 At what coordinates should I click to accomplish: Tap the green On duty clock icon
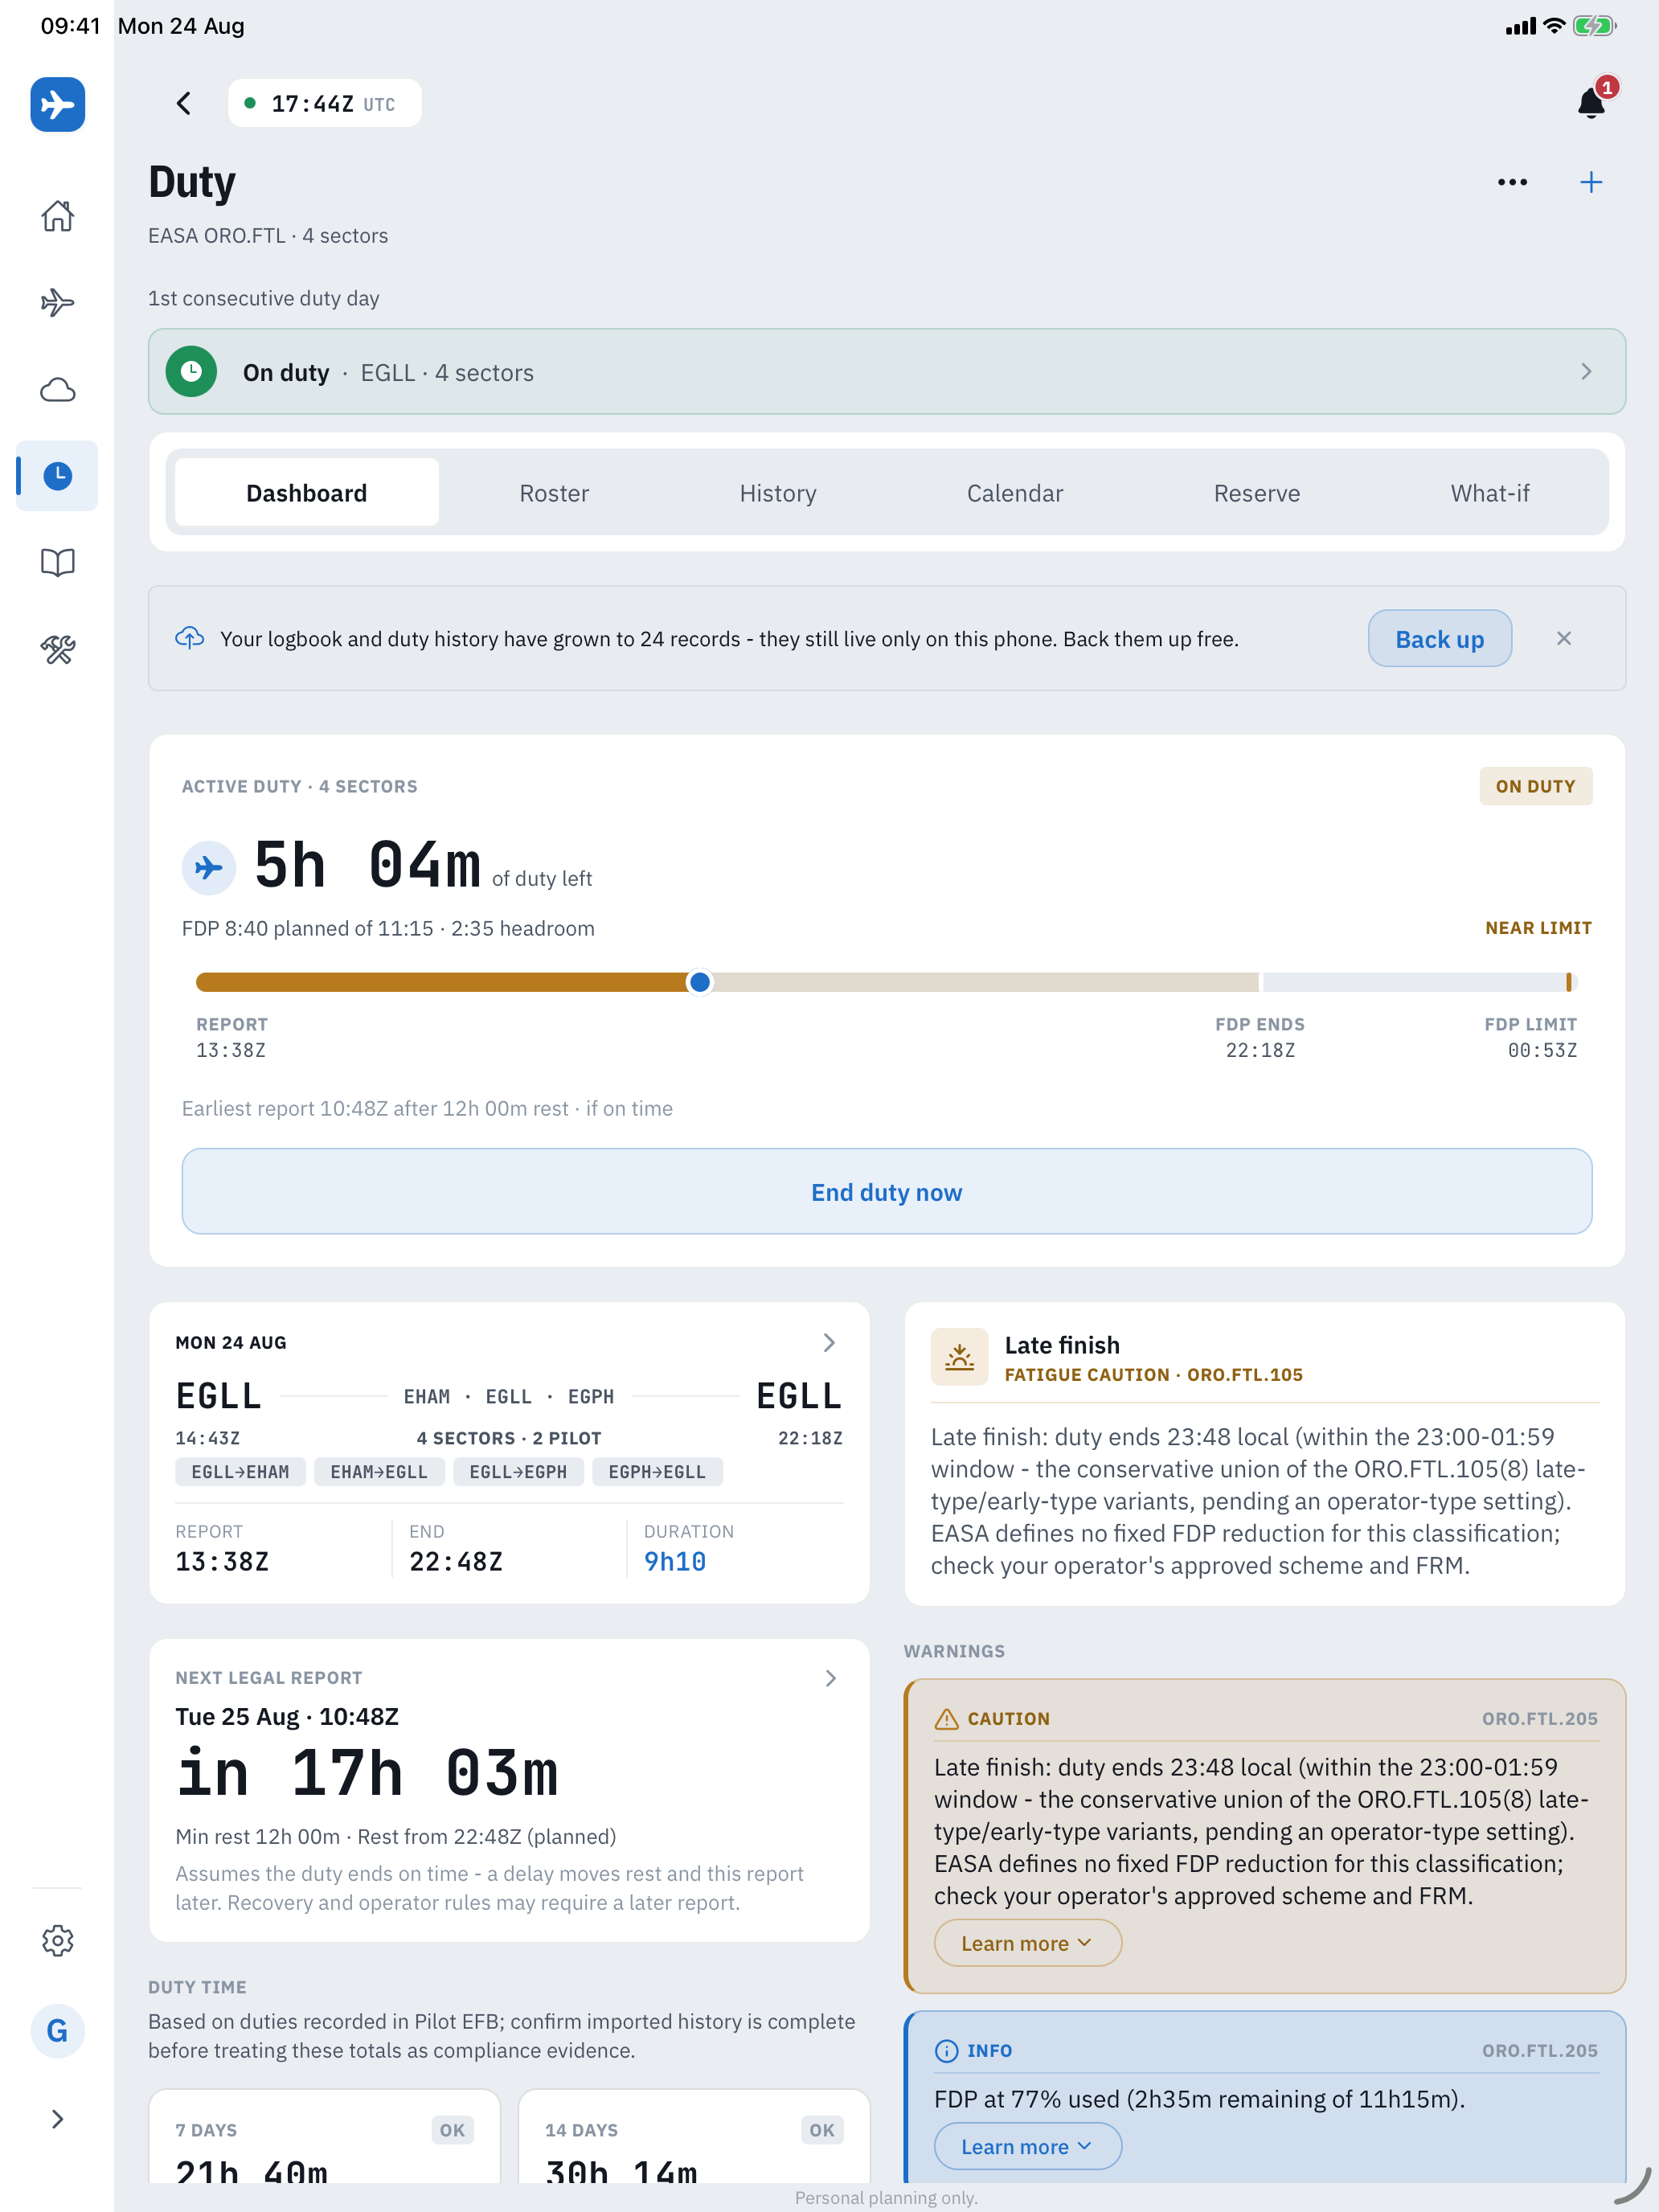pos(191,372)
